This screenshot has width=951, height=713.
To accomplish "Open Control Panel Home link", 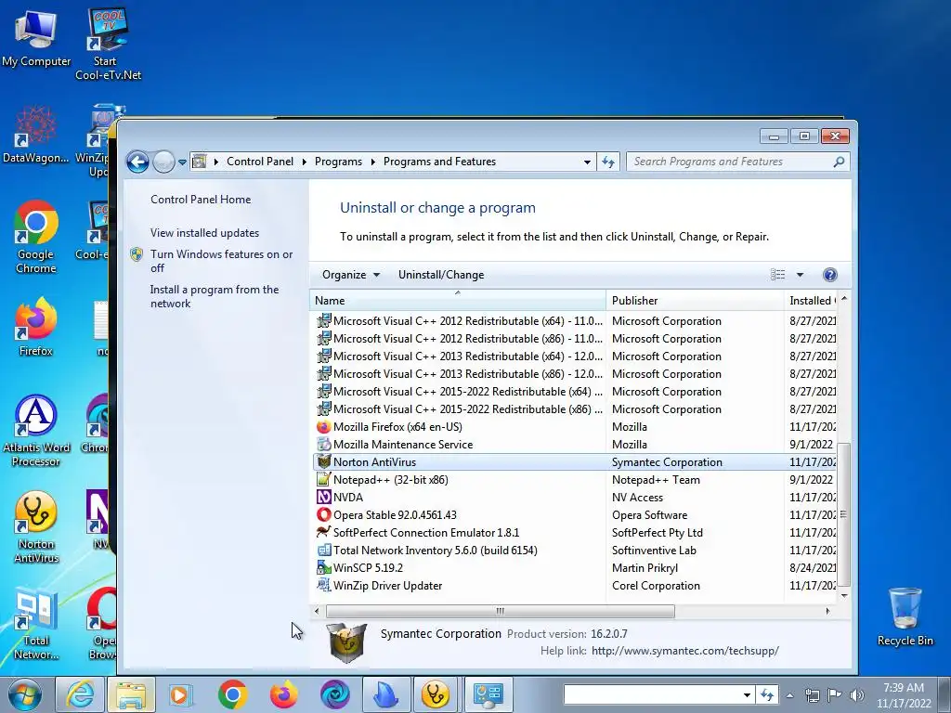I will click(201, 200).
